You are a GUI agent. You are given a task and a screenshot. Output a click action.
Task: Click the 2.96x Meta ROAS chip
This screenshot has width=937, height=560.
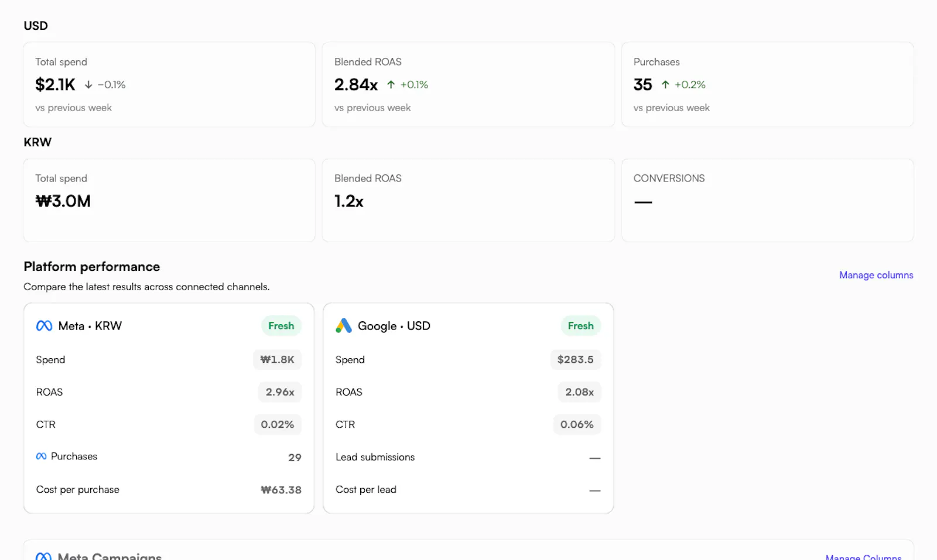pos(280,392)
